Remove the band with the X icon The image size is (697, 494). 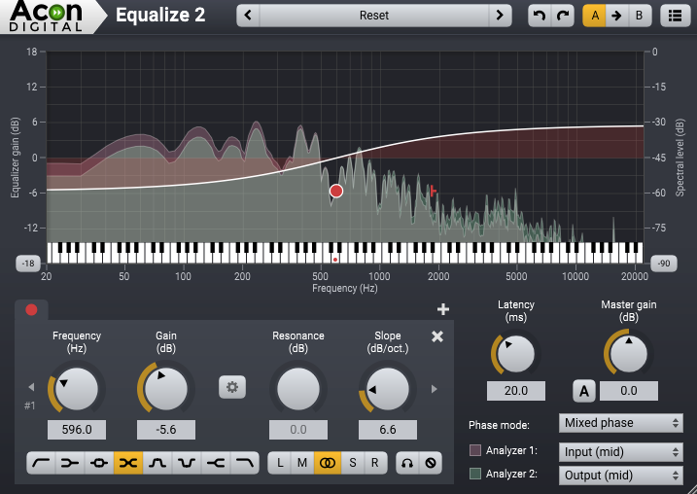(x=437, y=336)
